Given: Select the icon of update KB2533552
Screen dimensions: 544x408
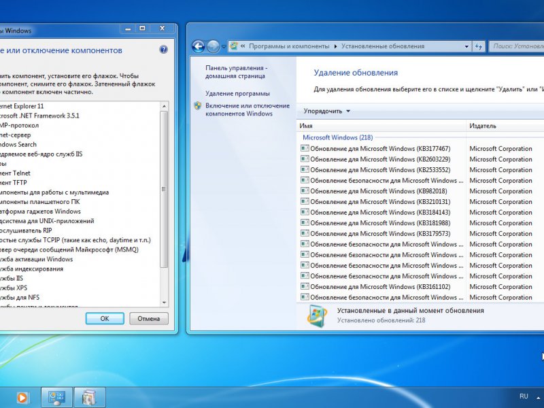Looking at the screenshot, I should pyautogui.click(x=305, y=169).
